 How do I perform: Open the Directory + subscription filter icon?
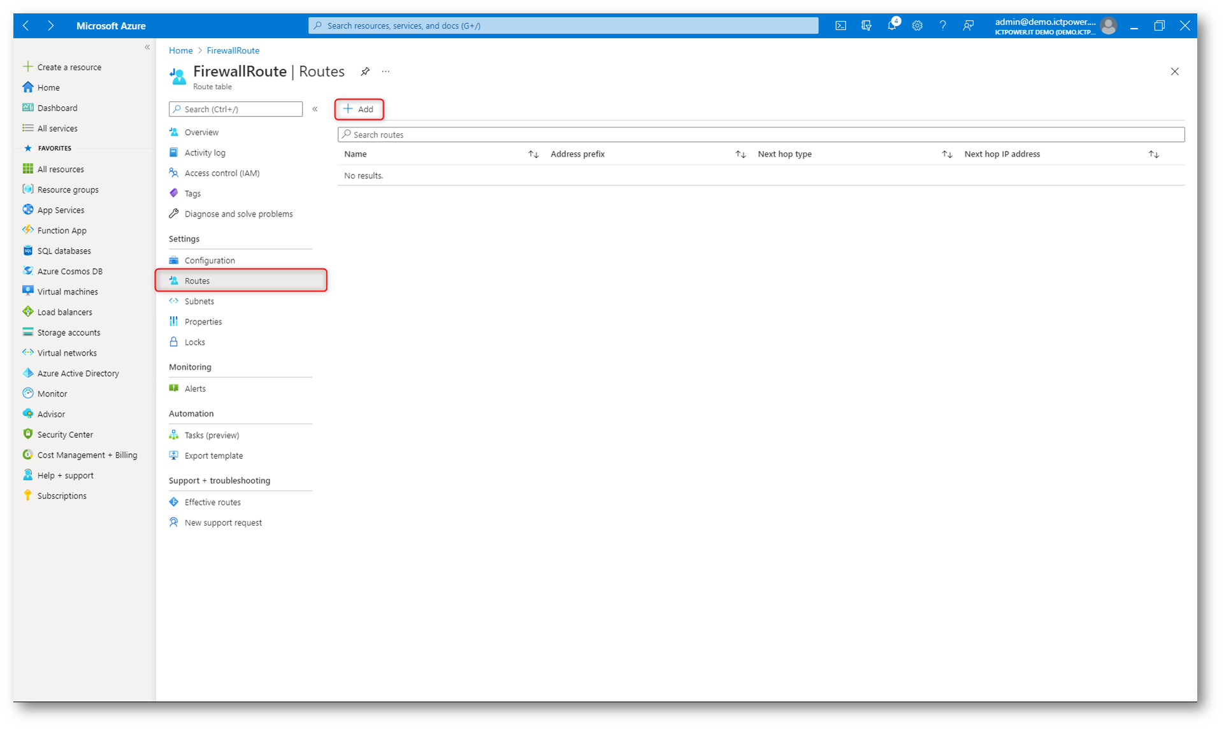pyautogui.click(x=866, y=25)
